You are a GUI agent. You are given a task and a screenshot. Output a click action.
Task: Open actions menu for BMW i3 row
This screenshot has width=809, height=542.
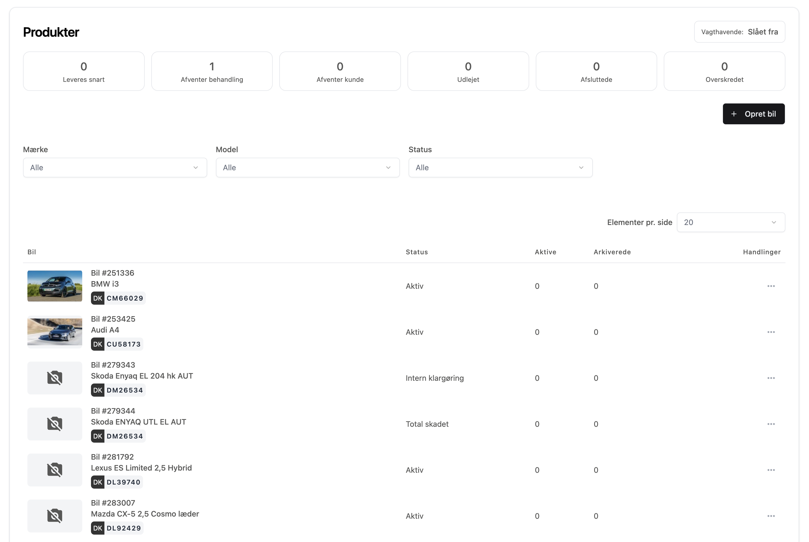(771, 286)
